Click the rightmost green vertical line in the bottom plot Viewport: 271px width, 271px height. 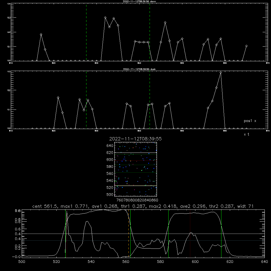(221, 233)
